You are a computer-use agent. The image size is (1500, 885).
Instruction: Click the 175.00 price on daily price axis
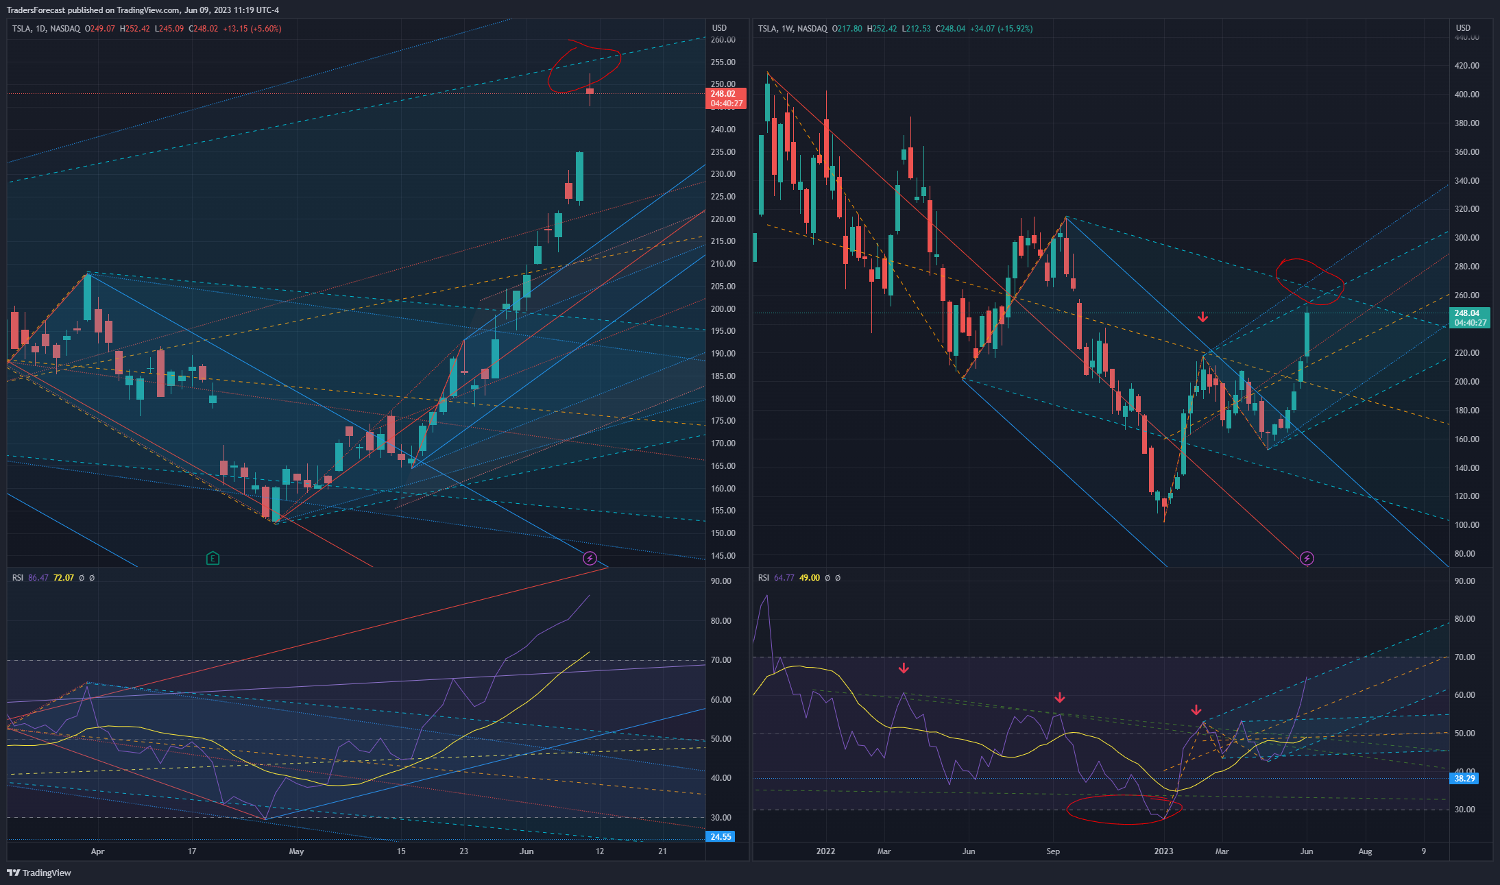click(x=723, y=421)
